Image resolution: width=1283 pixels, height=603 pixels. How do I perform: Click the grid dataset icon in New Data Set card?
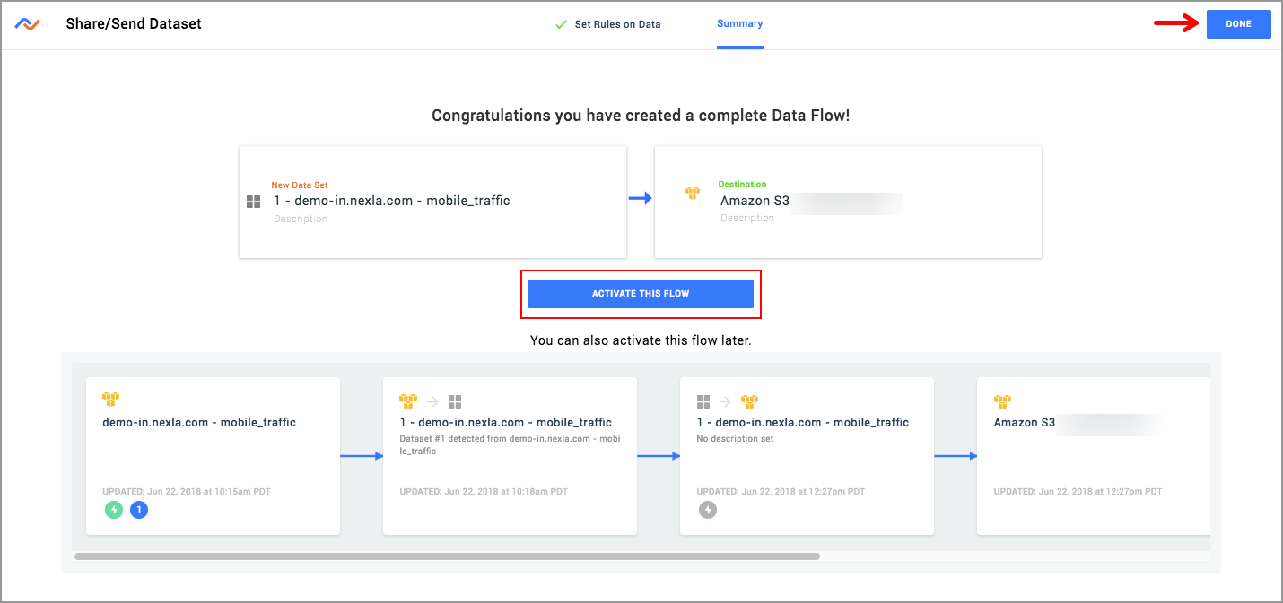coord(254,202)
